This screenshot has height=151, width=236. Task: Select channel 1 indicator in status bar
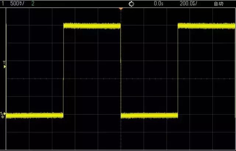click(x=3, y=4)
